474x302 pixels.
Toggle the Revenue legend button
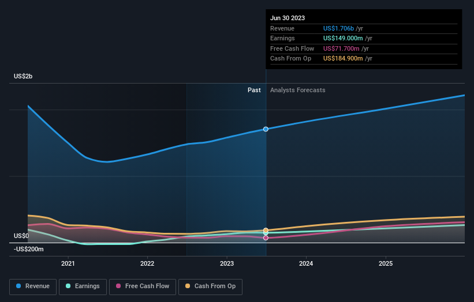tap(33, 286)
